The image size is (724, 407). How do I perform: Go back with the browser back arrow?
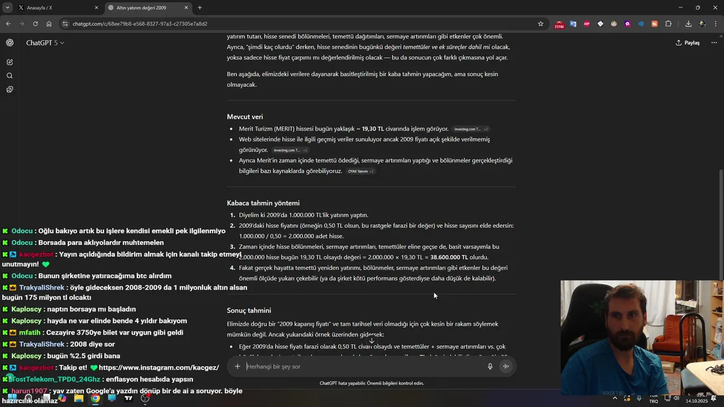click(x=8, y=24)
